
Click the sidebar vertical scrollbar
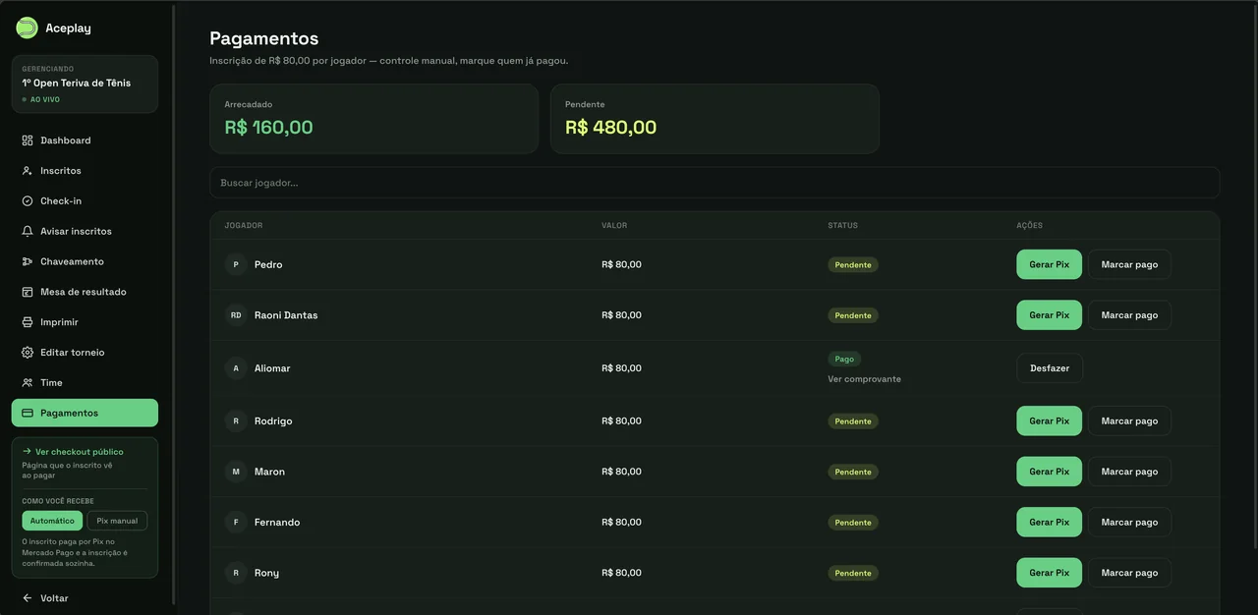pos(174,305)
